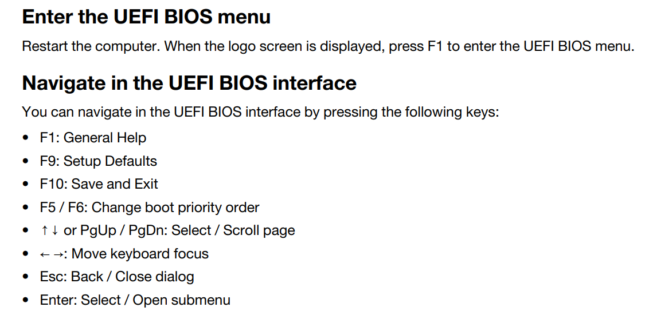Click the "Move keyboard focus" text

pos(140,254)
